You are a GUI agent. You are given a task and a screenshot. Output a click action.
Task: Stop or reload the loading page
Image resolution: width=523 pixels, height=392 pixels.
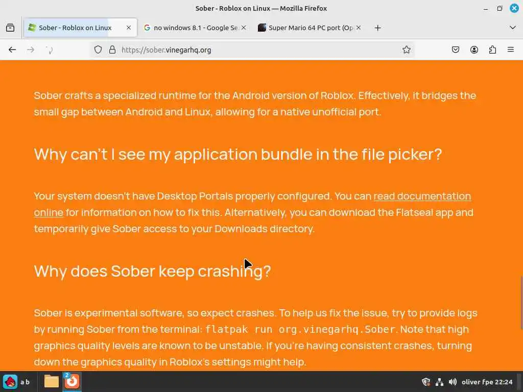point(49,50)
